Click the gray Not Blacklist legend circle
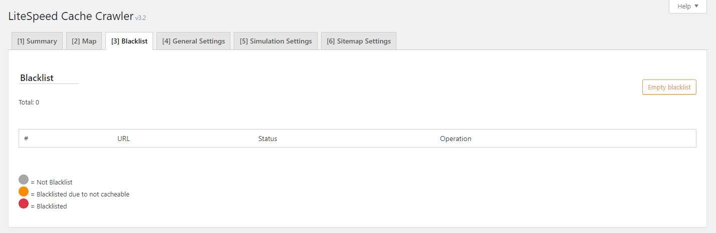Image resolution: width=716 pixels, height=233 pixels. click(x=24, y=179)
